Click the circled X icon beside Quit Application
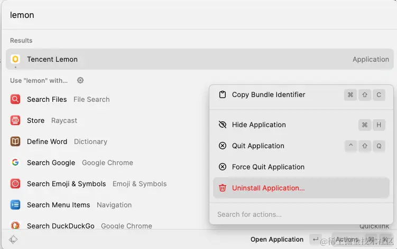 (223, 146)
